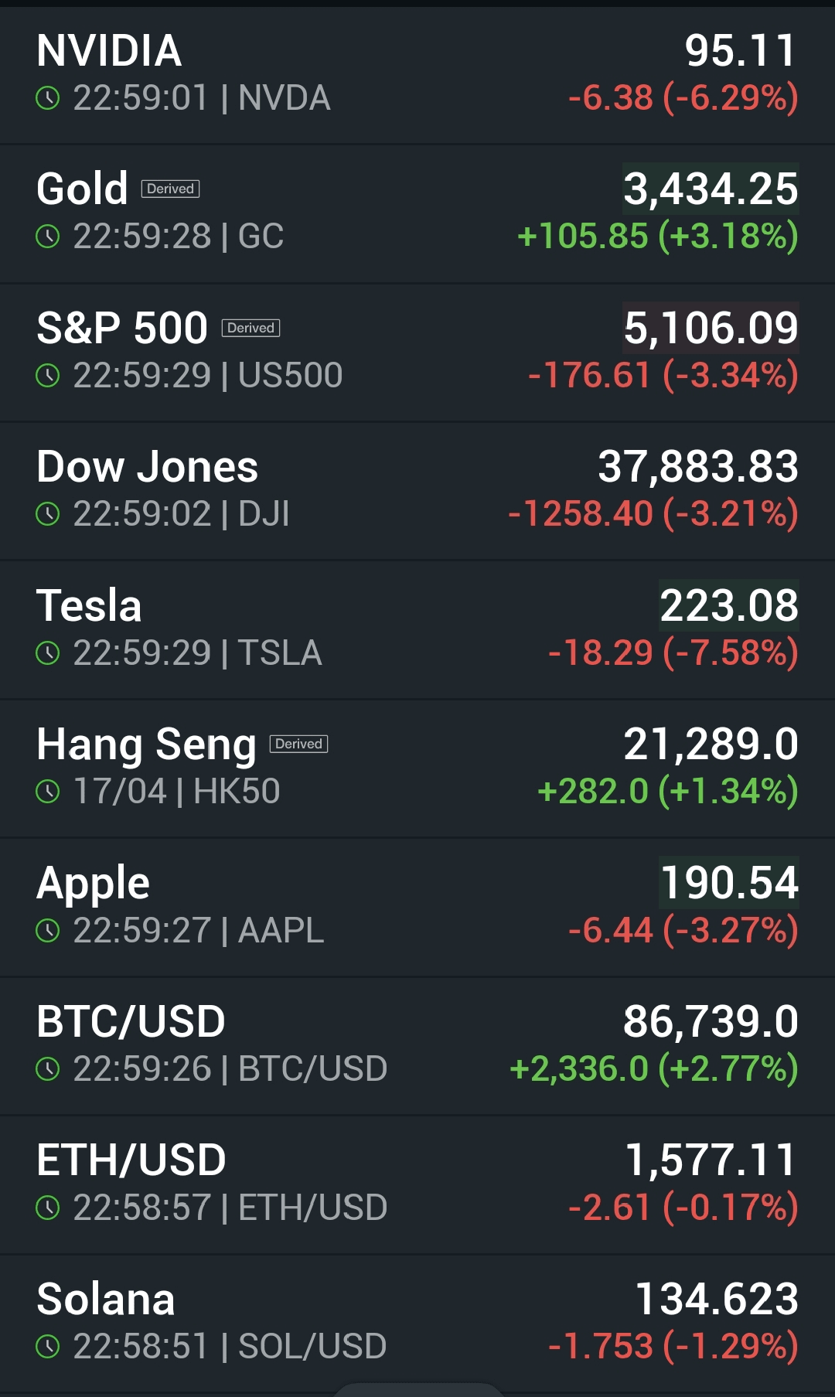Tap the Derived badge next to S&P 500
835x1397 pixels.
250,328
